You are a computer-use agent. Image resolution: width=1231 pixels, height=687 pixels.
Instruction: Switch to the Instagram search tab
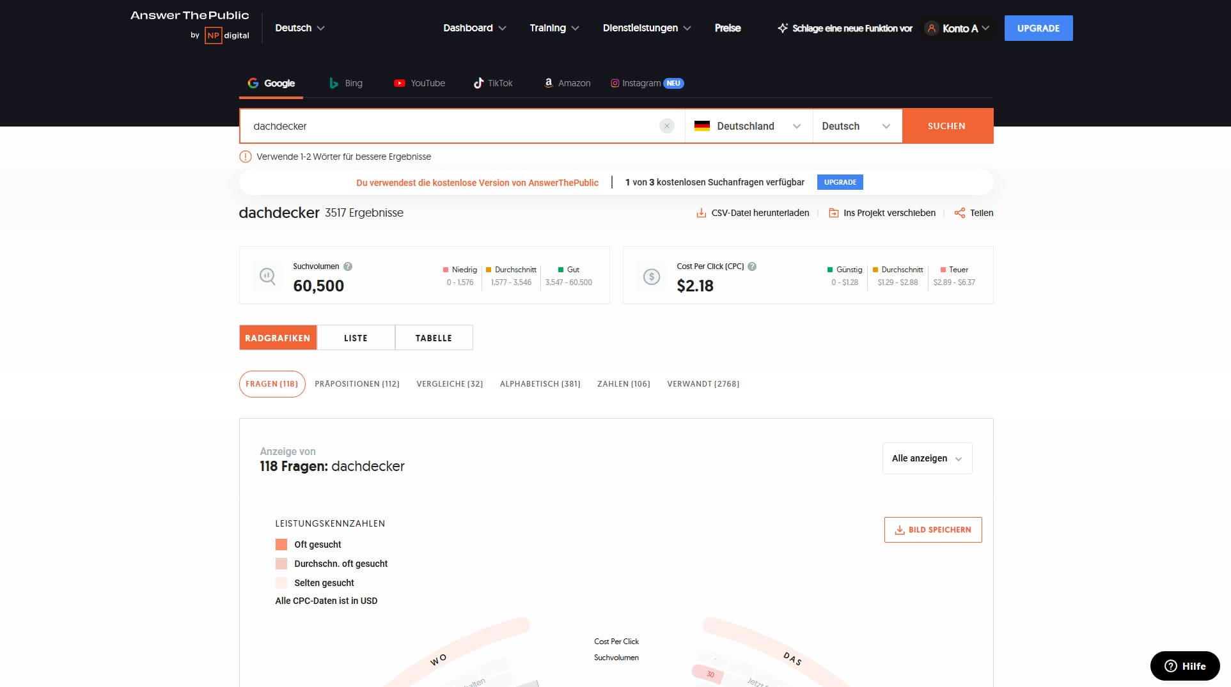click(647, 83)
